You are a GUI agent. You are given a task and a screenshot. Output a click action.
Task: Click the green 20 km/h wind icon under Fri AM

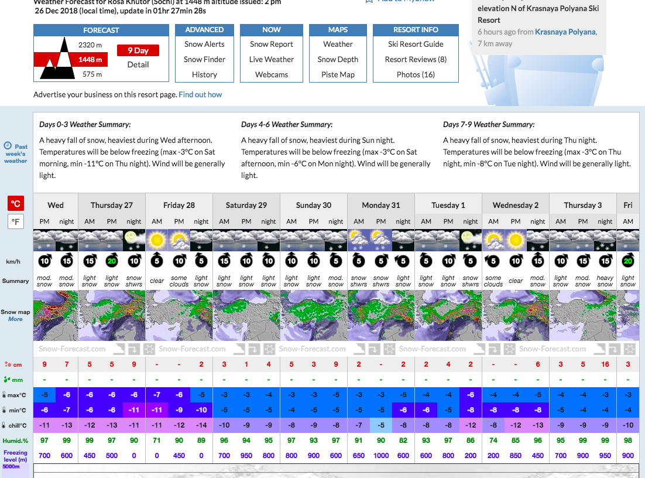pyautogui.click(x=628, y=261)
